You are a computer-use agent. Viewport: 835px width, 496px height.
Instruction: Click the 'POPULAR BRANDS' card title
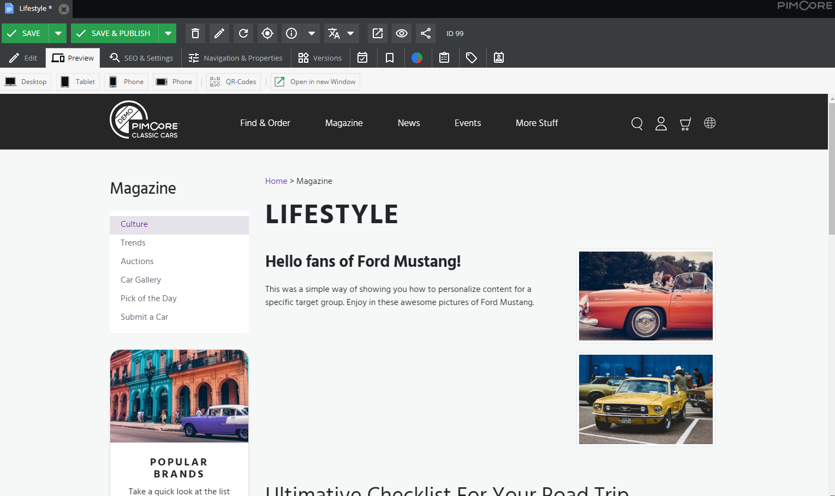(179, 468)
